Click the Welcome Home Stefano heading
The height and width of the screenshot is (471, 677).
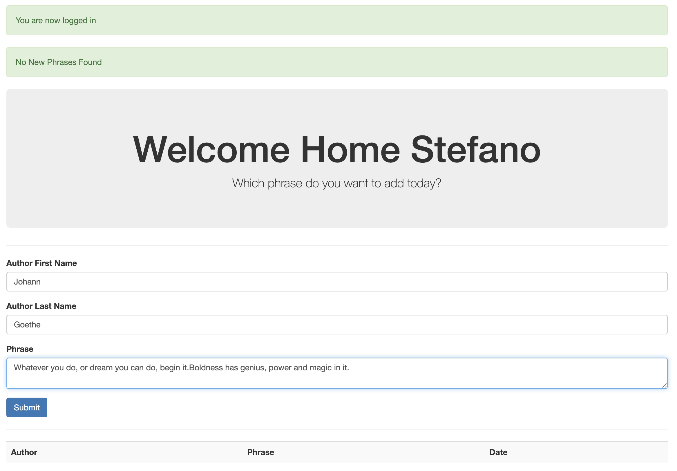[x=337, y=149]
